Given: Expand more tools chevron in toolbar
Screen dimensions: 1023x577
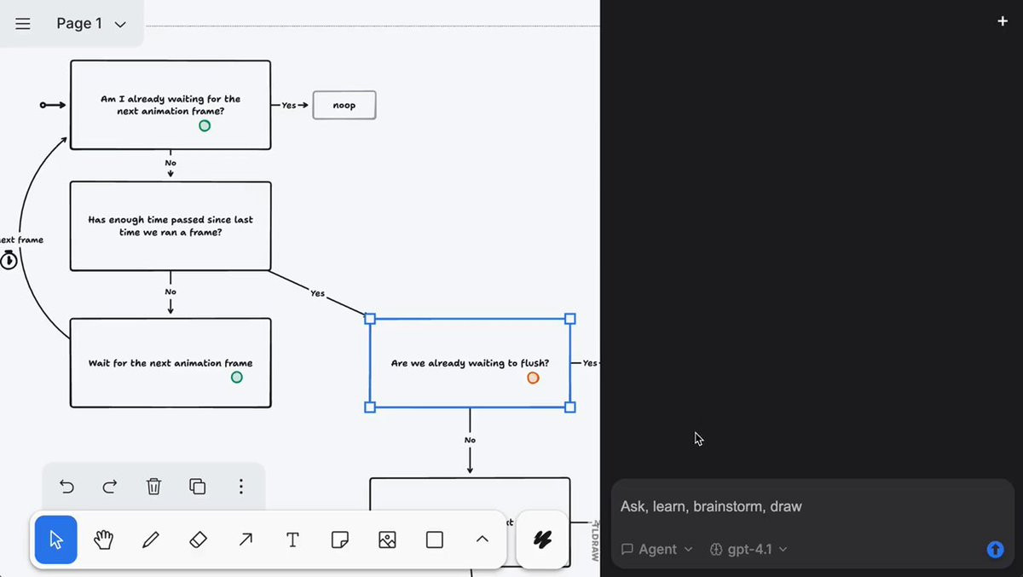Looking at the screenshot, I should tap(482, 539).
